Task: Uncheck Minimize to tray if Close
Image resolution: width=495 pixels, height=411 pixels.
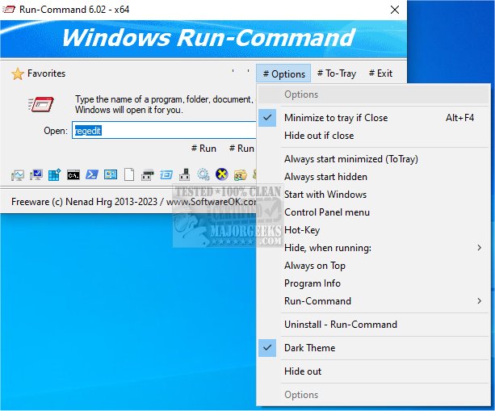Action: (335, 118)
